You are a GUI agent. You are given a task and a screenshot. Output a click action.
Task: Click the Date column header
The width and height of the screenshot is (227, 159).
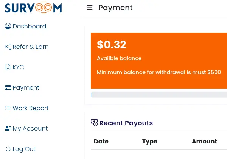click(101, 141)
